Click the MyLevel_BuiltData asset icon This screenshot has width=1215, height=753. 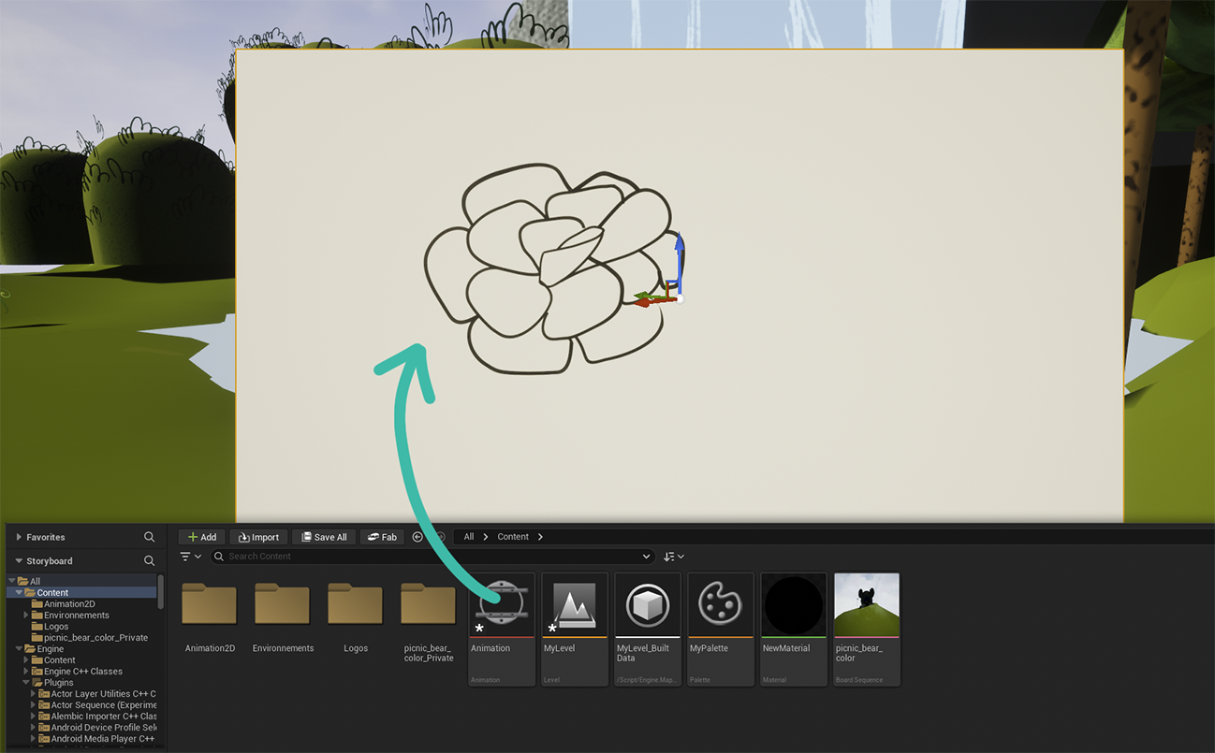pos(647,605)
